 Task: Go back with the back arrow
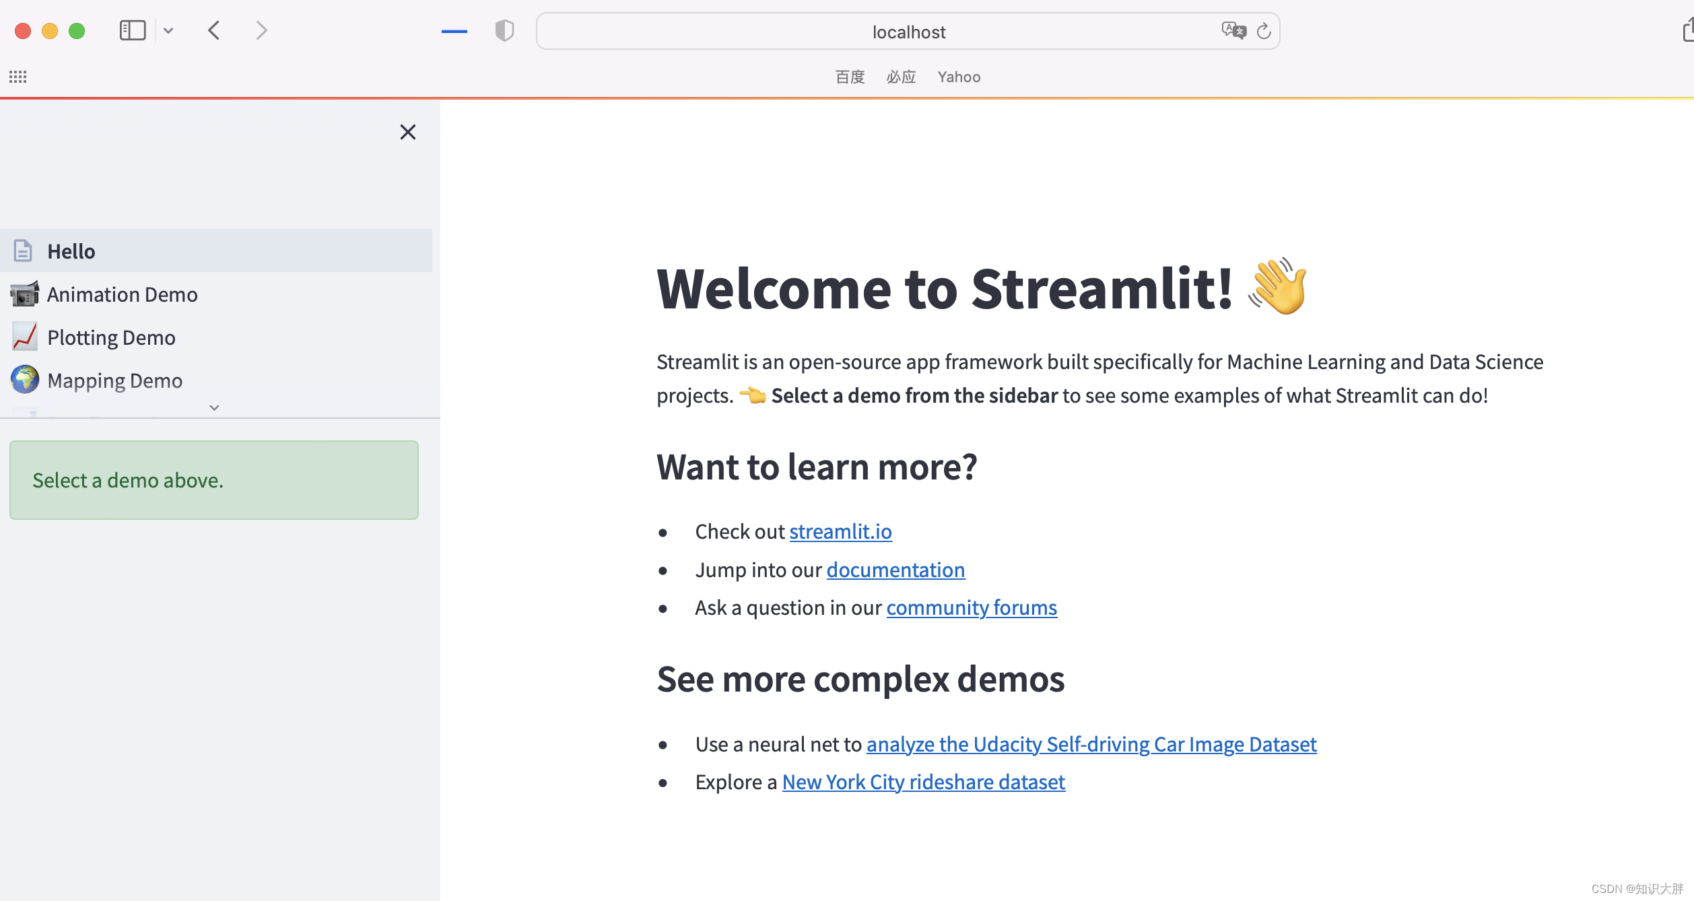214,30
